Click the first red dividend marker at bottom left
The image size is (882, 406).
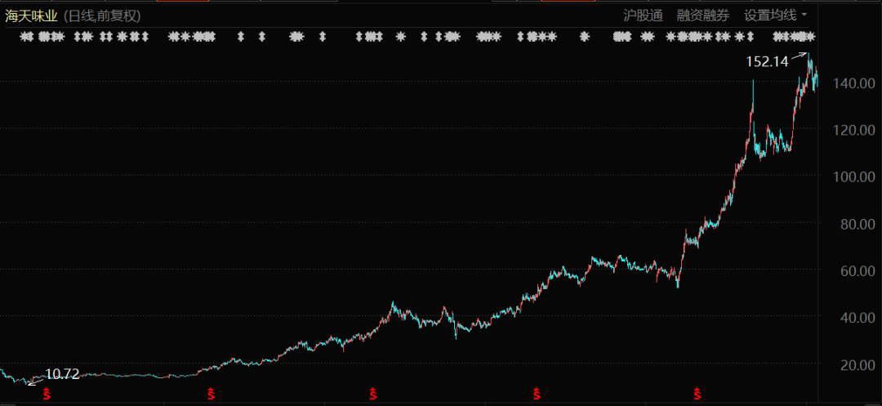(x=47, y=394)
